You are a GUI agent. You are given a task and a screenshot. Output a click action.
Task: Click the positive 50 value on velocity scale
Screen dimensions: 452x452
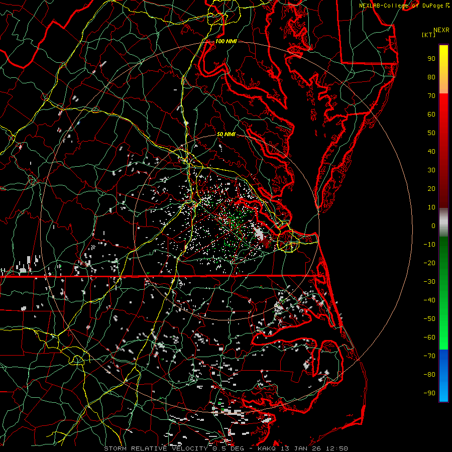pos(431,133)
